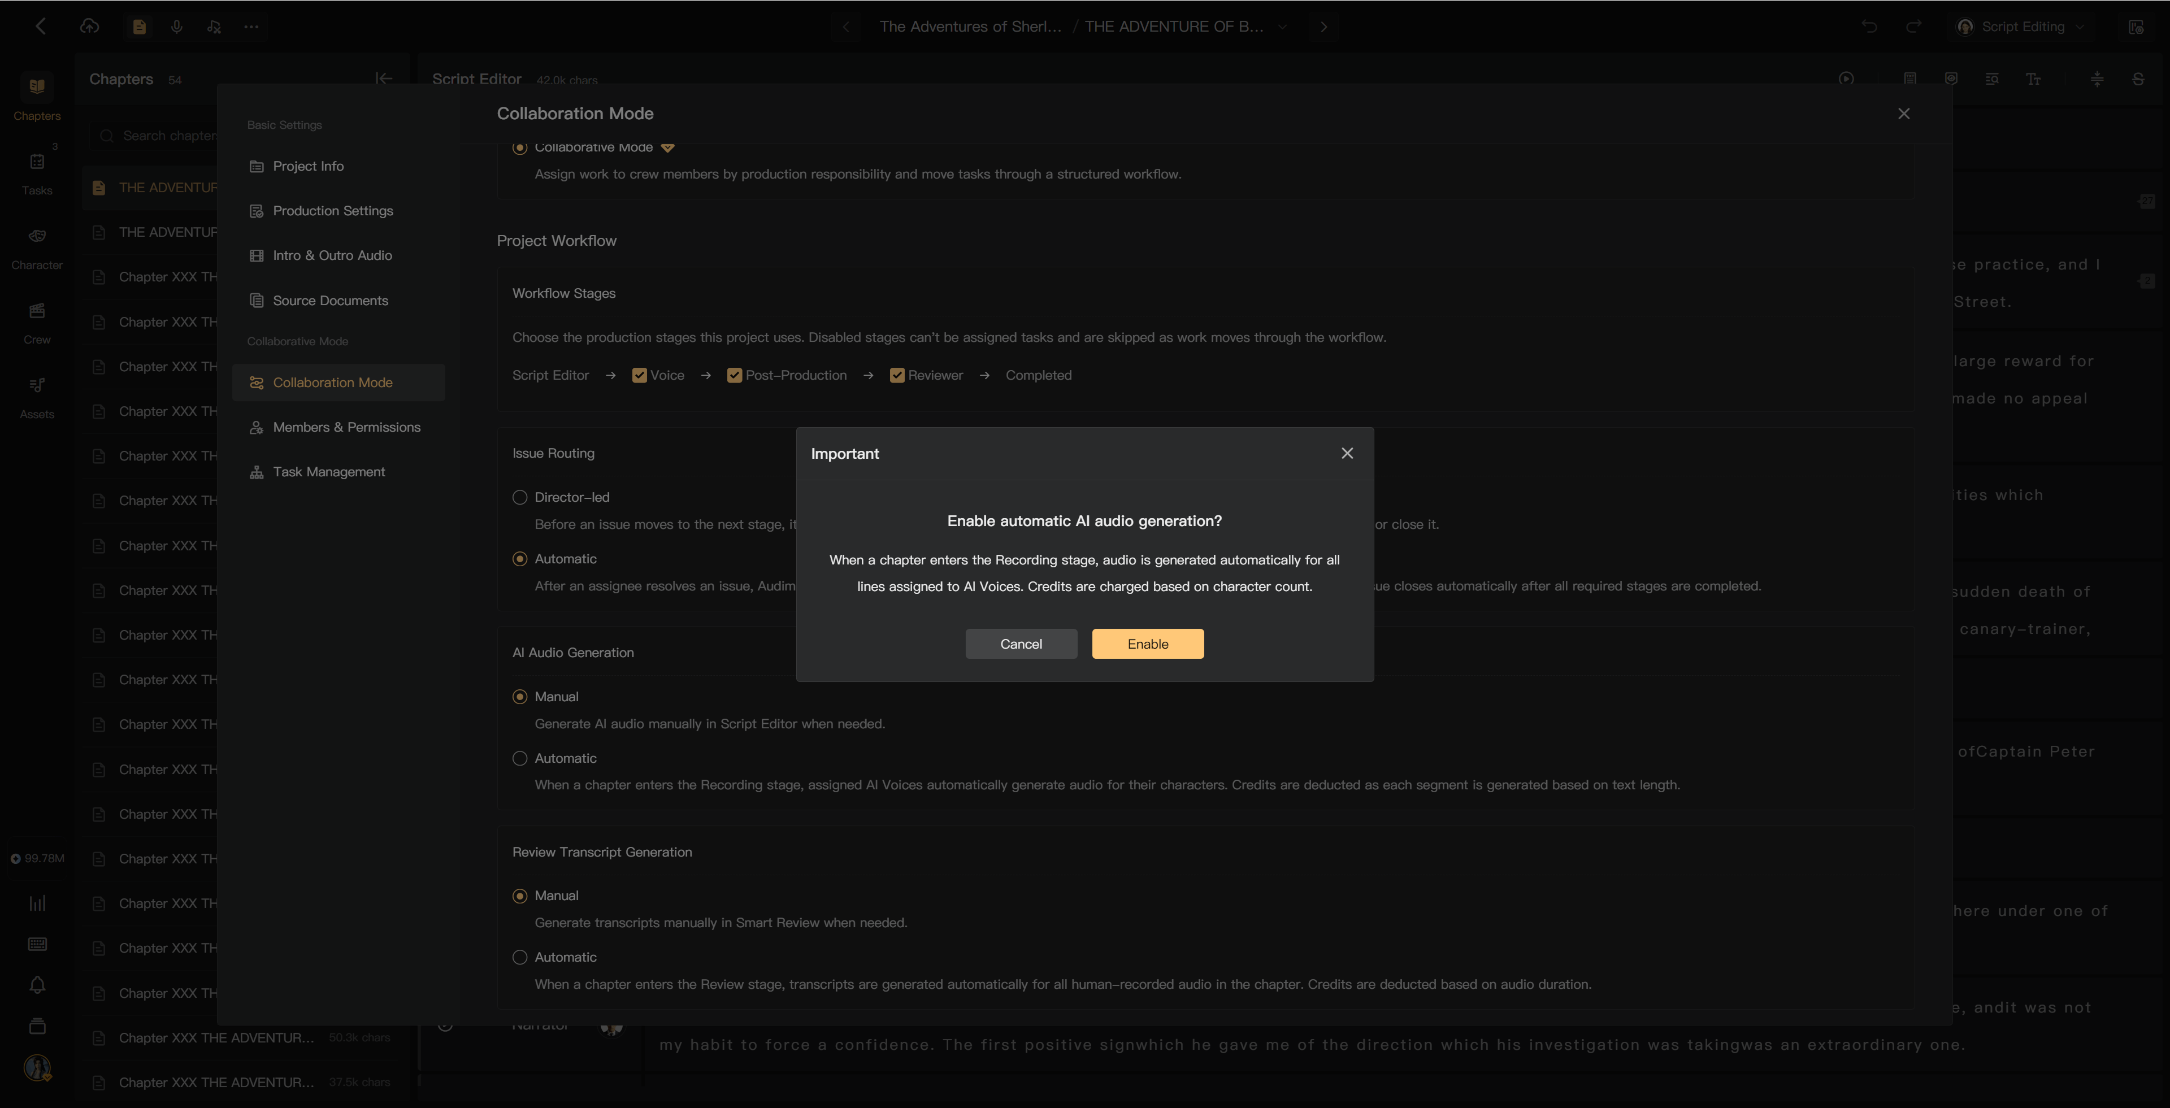
Task: Click the user avatar in sidebar
Action: pos(37,1067)
